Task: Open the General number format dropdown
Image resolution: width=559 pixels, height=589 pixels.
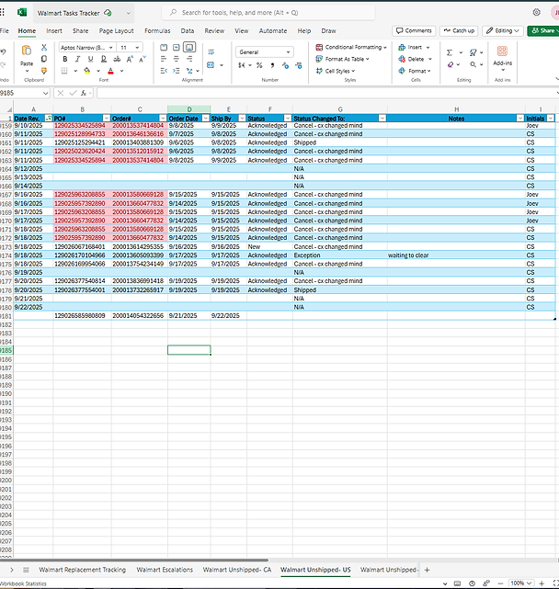Action: click(x=265, y=52)
